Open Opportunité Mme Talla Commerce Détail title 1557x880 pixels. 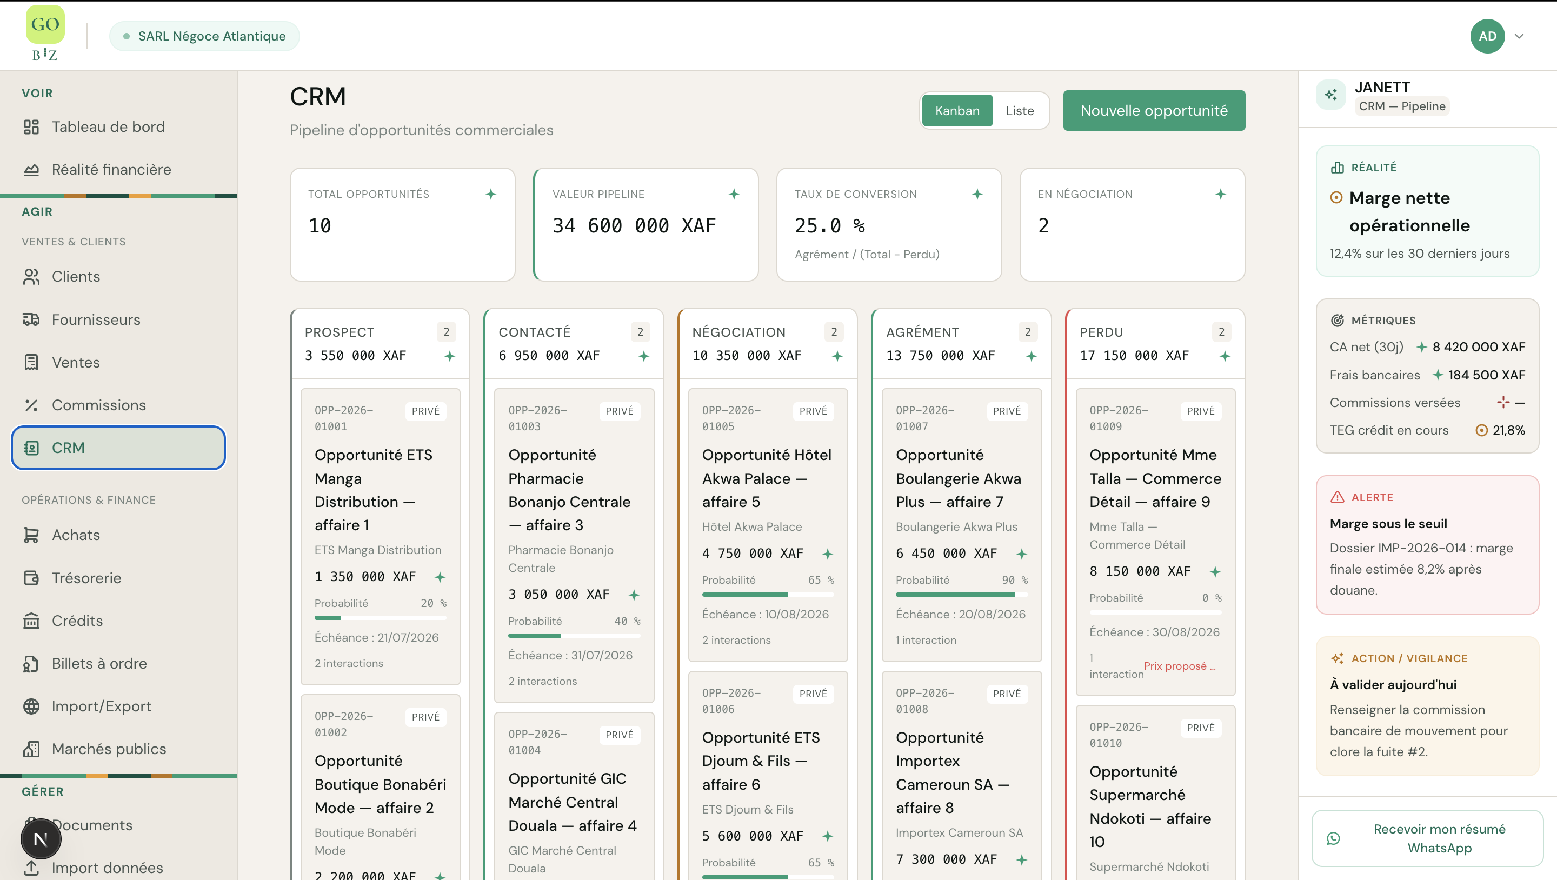(1155, 479)
